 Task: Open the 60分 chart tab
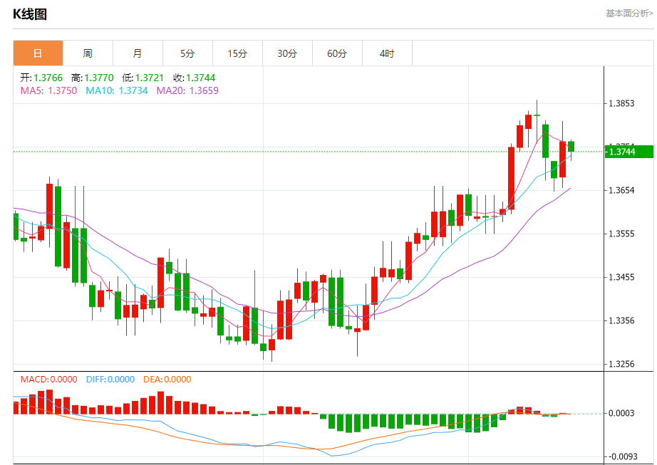tap(337, 53)
